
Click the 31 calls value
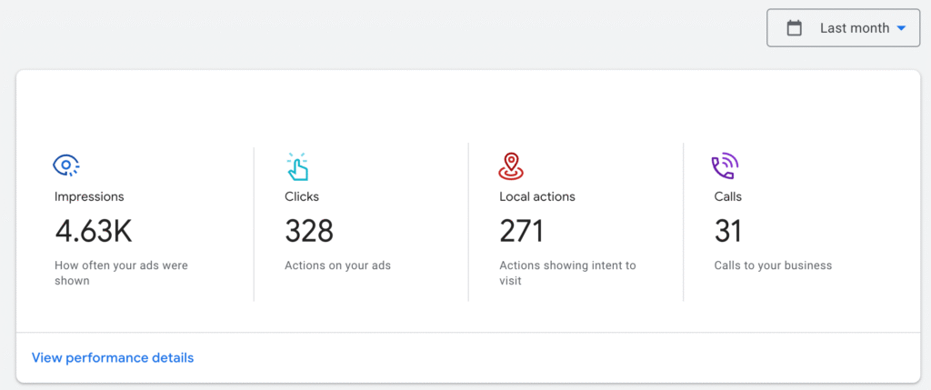point(728,231)
